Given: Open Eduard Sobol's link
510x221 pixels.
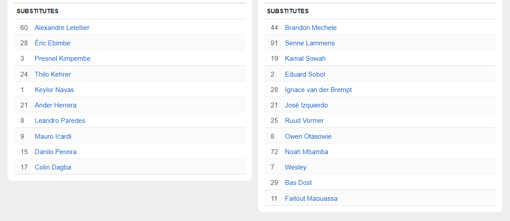Looking at the screenshot, I should 305,74.
